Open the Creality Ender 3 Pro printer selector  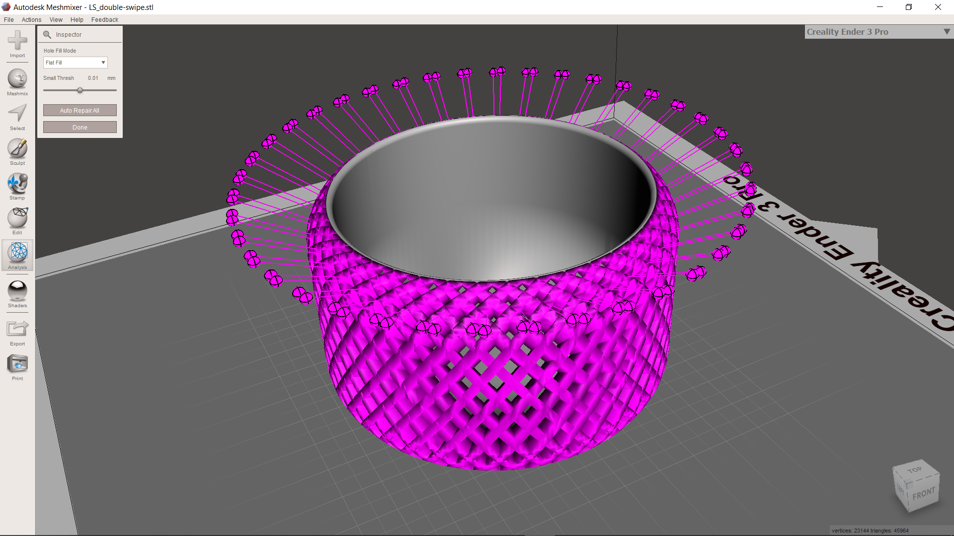point(877,31)
